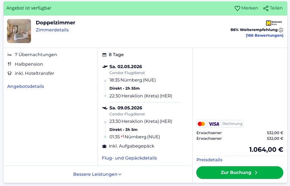Click the bus icon beside Hoteltransfer

(10, 73)
